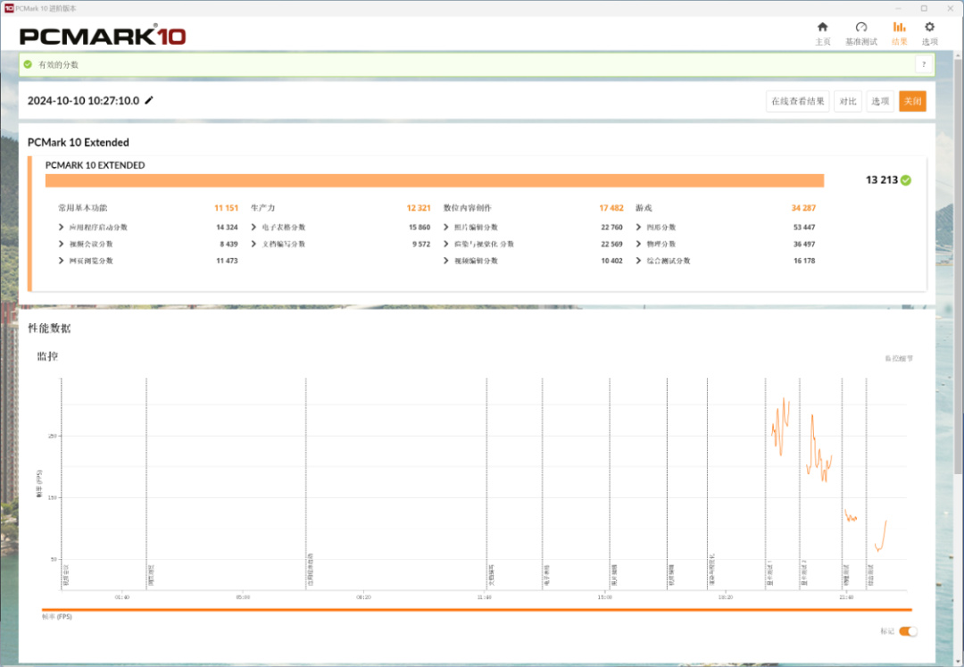The height and width of the screenshot is (667, 964).
Task: Expand the photo editing score row
Action: [x=445, y=227]
